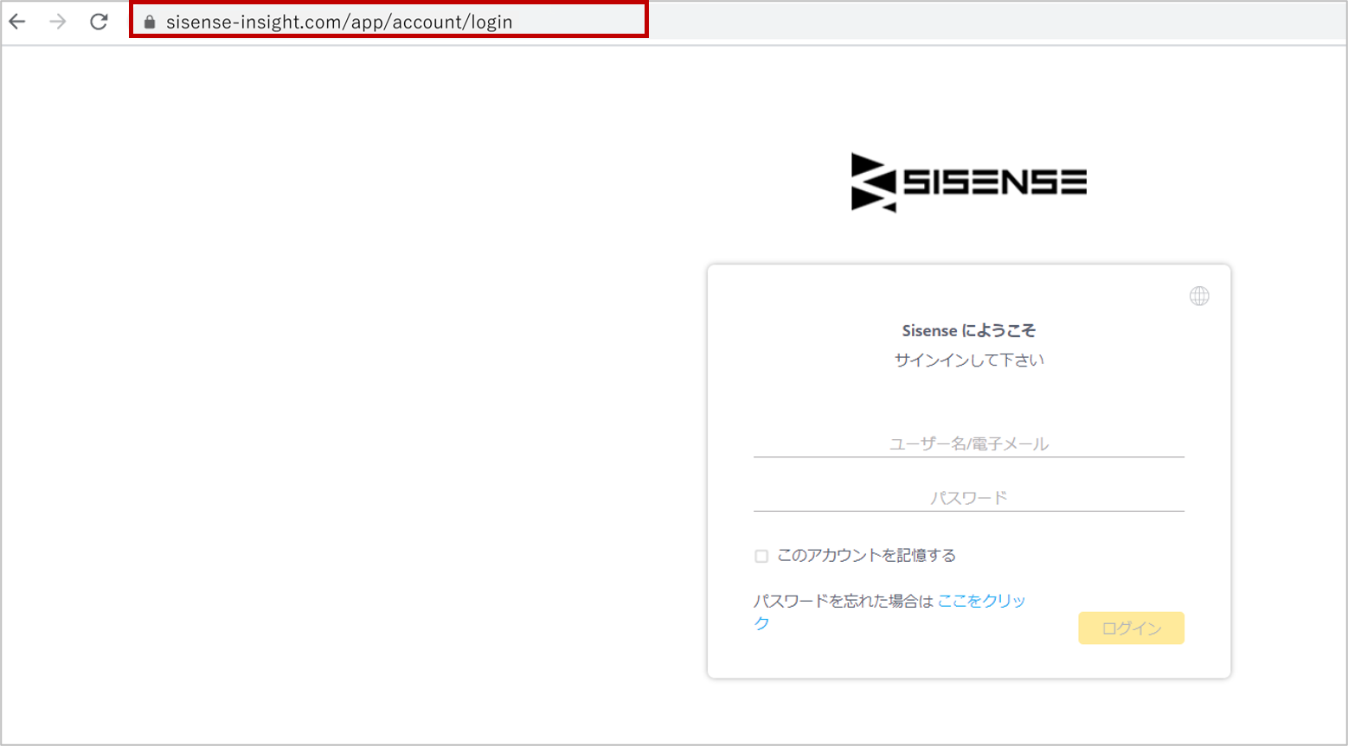Click the Sisense にようこそ heading
The height and width of the screenshot is (746, 1348).
click(x=969, y=330)
